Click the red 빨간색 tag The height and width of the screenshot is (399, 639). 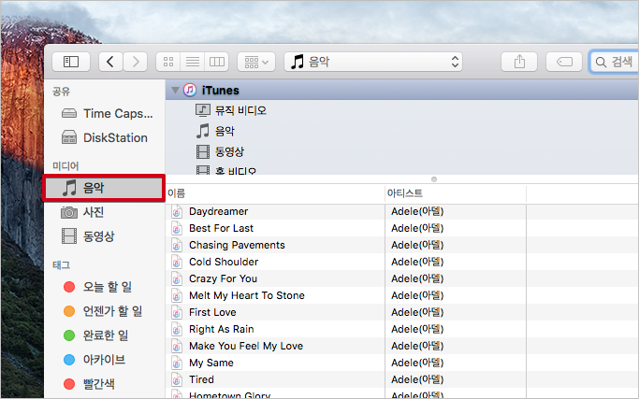(x=89, y=383)
